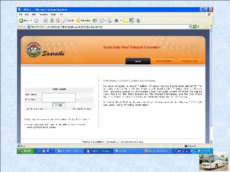Click the KSRTC elephant emblem logo

34,50
